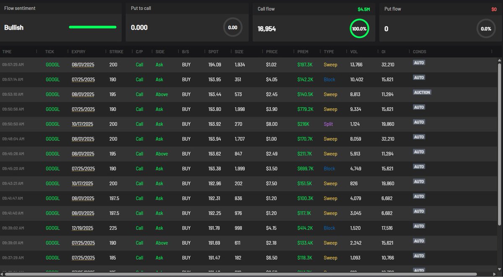Click the $140.5K premium value
Viewport: 503px width, 277px height.
tap(305, 94)
